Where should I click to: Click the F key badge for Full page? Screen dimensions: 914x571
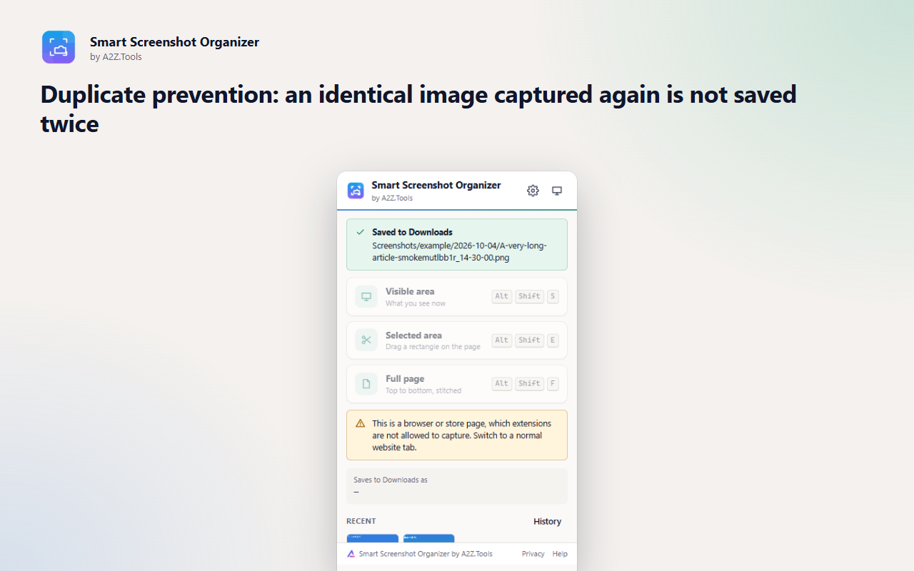pos(553,384)
